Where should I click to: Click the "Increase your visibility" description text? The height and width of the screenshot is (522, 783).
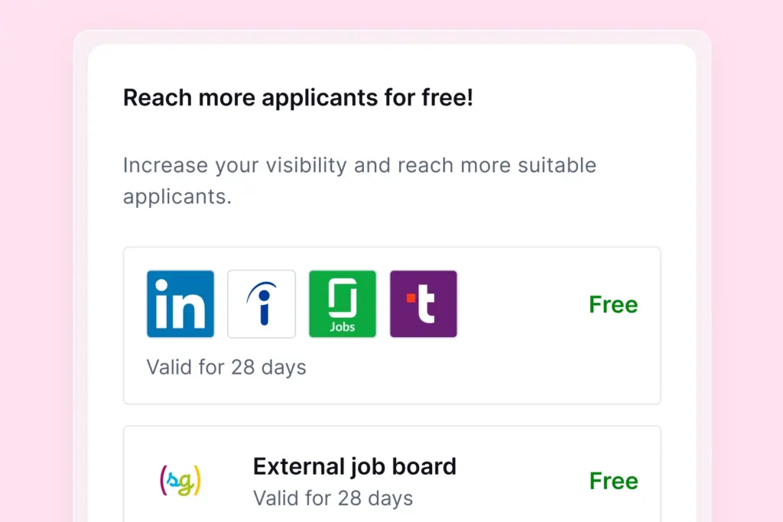pyautogui.click(x=359, y=166)
